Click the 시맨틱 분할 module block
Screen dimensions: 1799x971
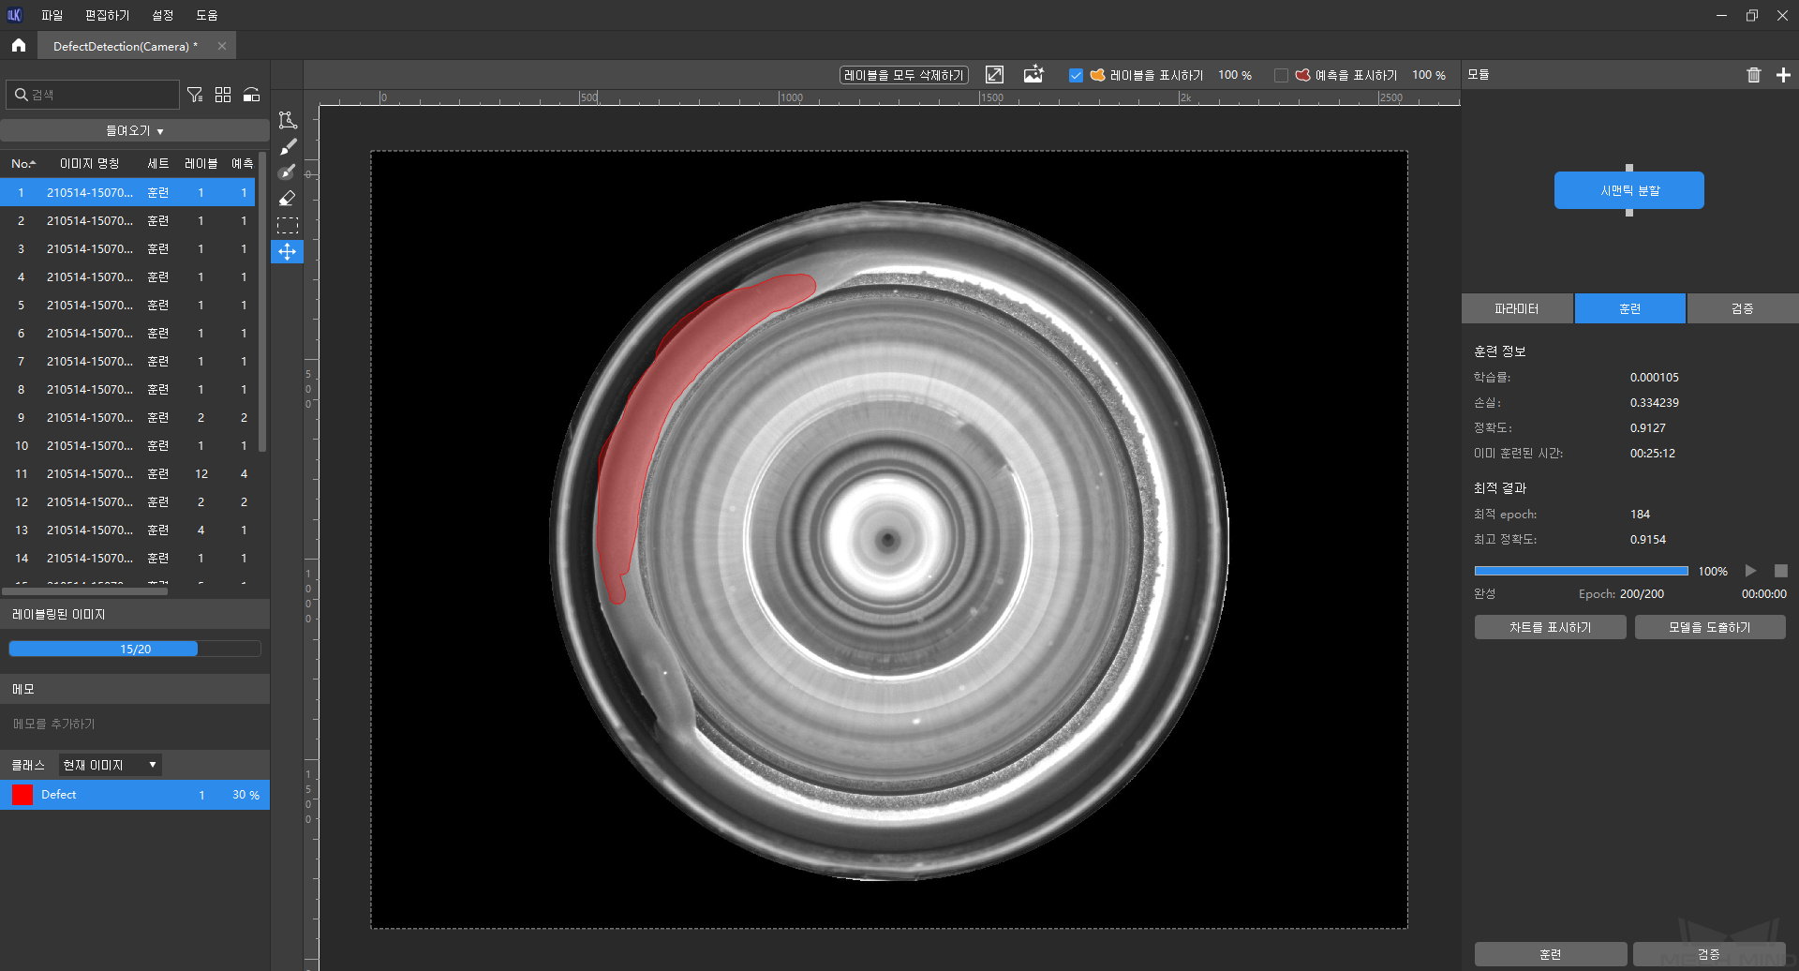coord(1629,190)
